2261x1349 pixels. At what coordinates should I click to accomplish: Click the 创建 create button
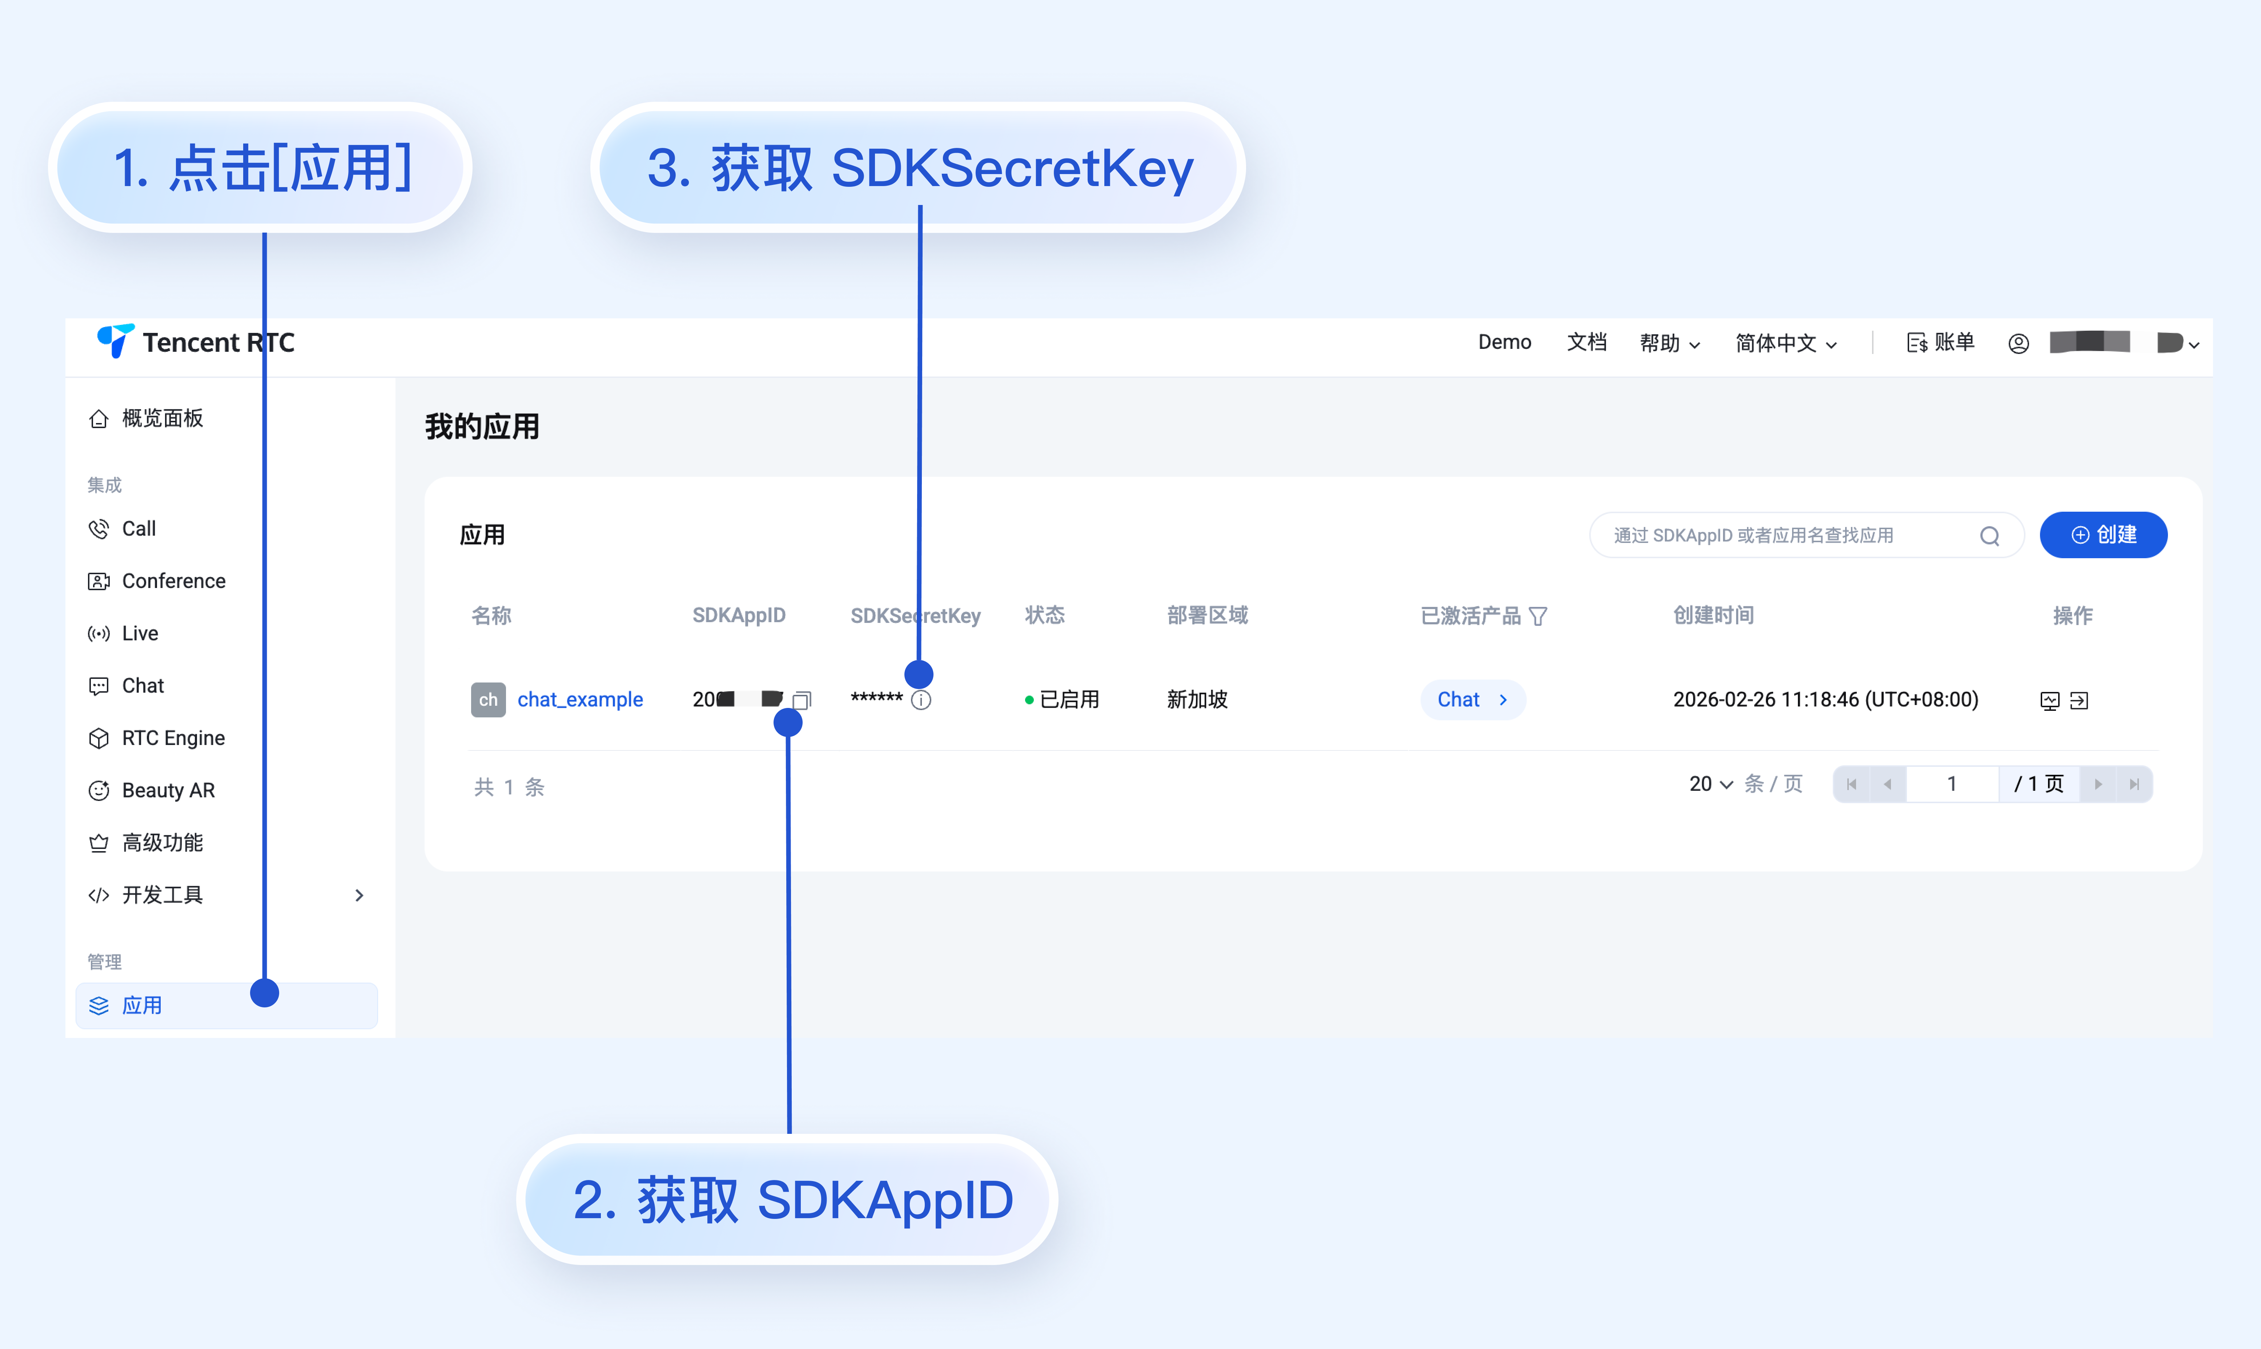(x=2103, y=535)
